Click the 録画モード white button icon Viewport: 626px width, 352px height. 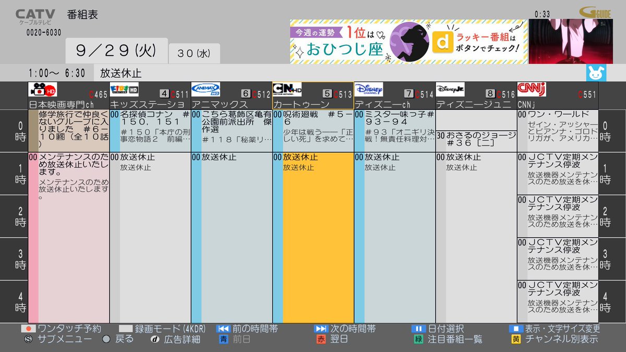point(126,329)
